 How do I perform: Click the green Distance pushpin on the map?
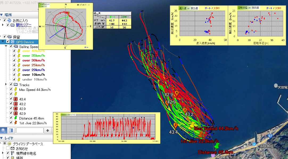pyautogui.click(x=217, y=146)
